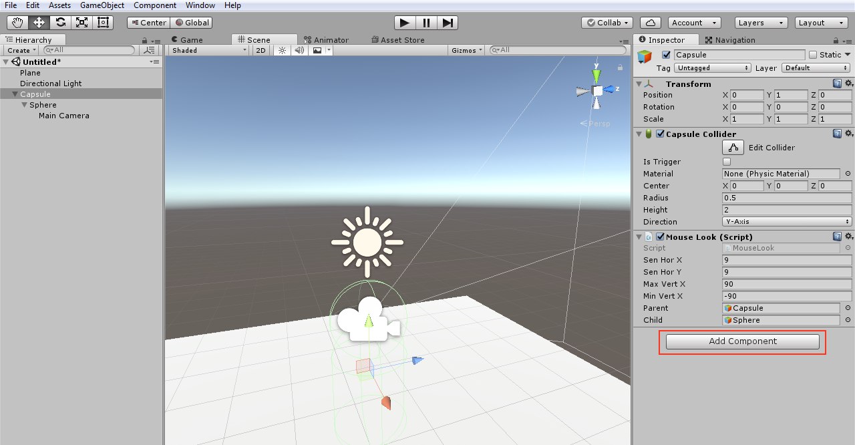Switch to the Navigation tab
Screen dimensions: 855x445
pos(730,39)
